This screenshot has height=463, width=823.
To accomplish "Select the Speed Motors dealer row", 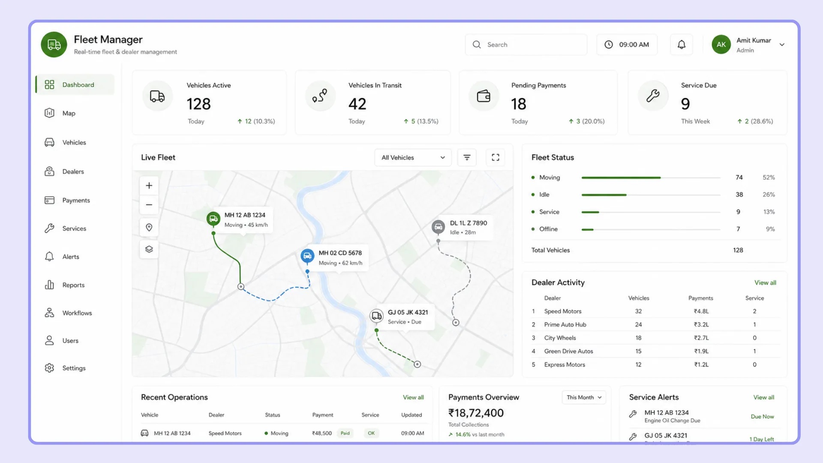I will [655, 311].
